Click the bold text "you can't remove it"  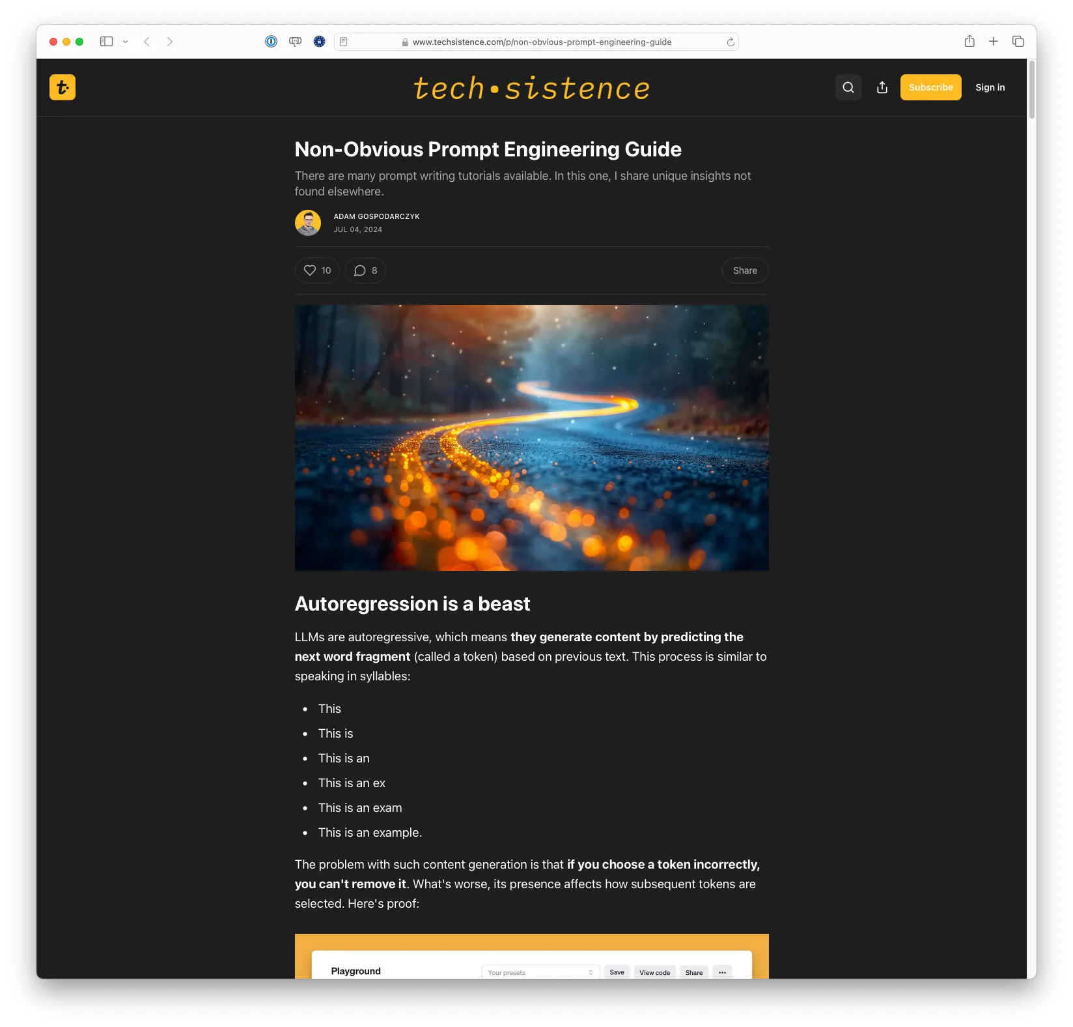point(350,884)
